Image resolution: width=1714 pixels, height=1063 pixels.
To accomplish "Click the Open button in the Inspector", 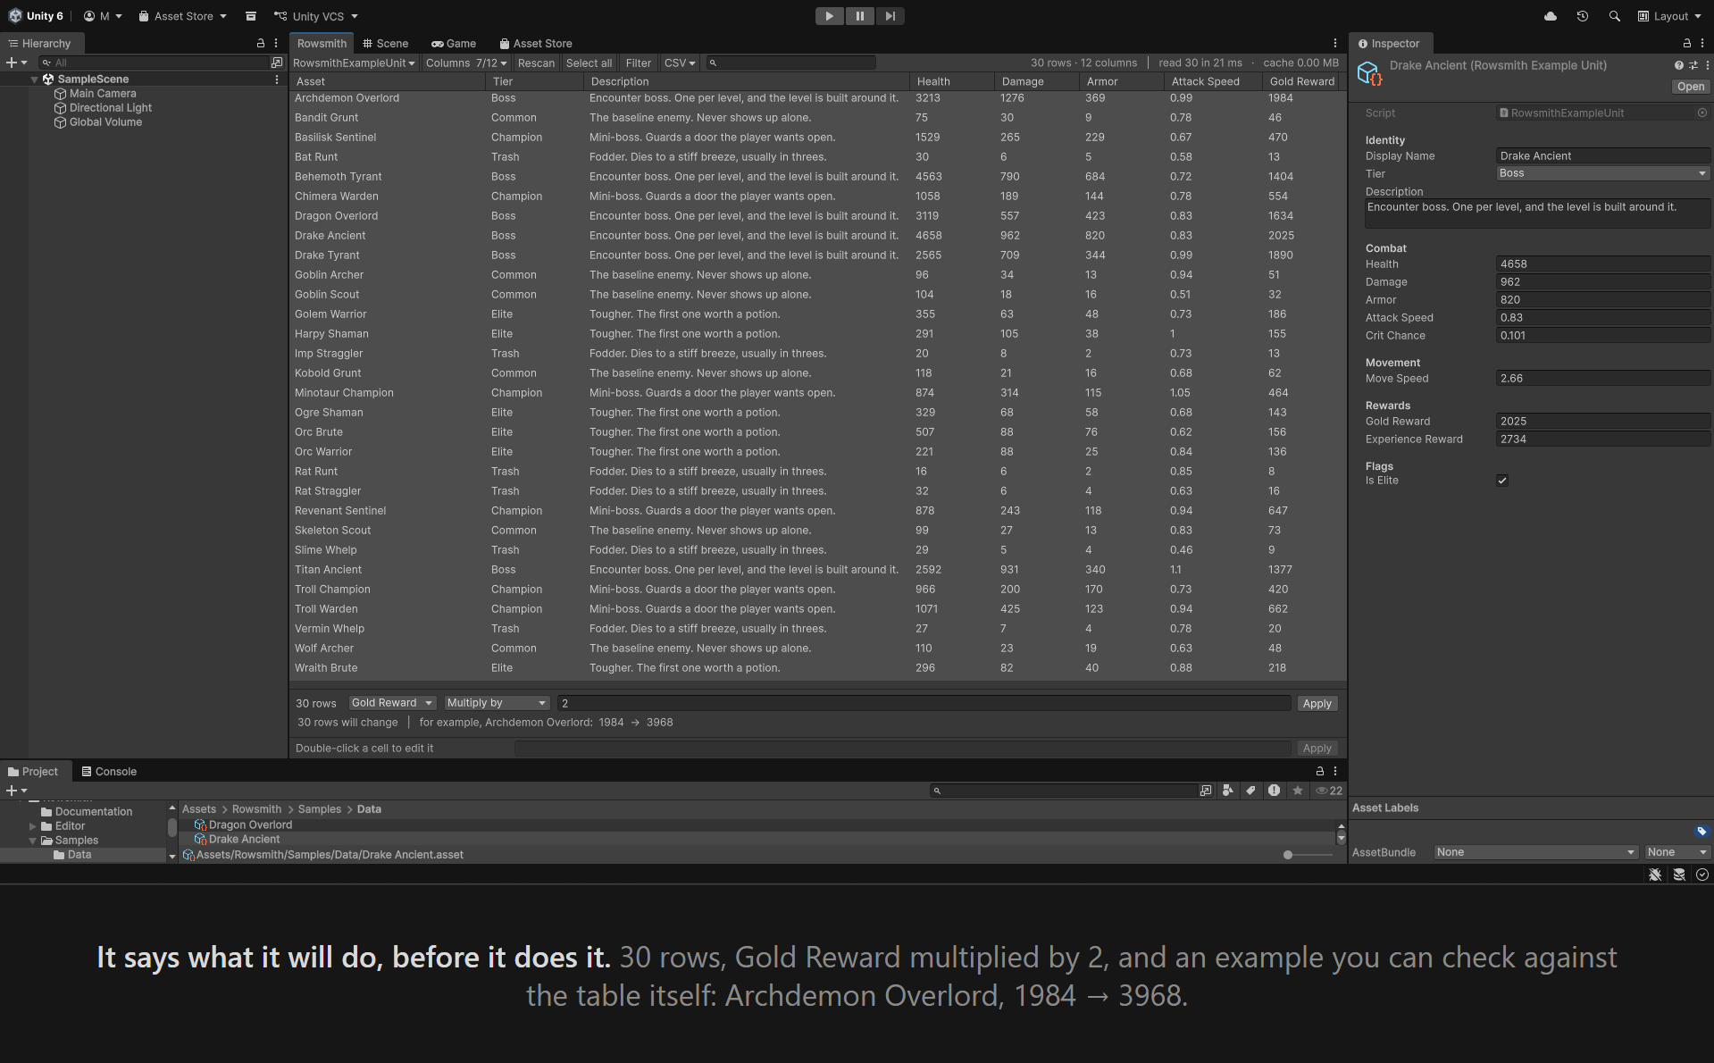I will 1690,87.
